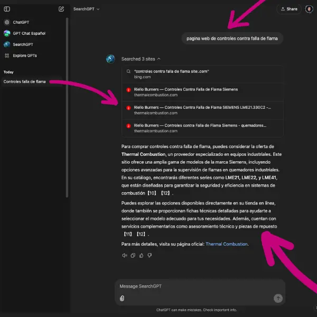Open SearchGPT from the sidebar
Viewport: 317px width, 317px height.
tap(23, 44)
